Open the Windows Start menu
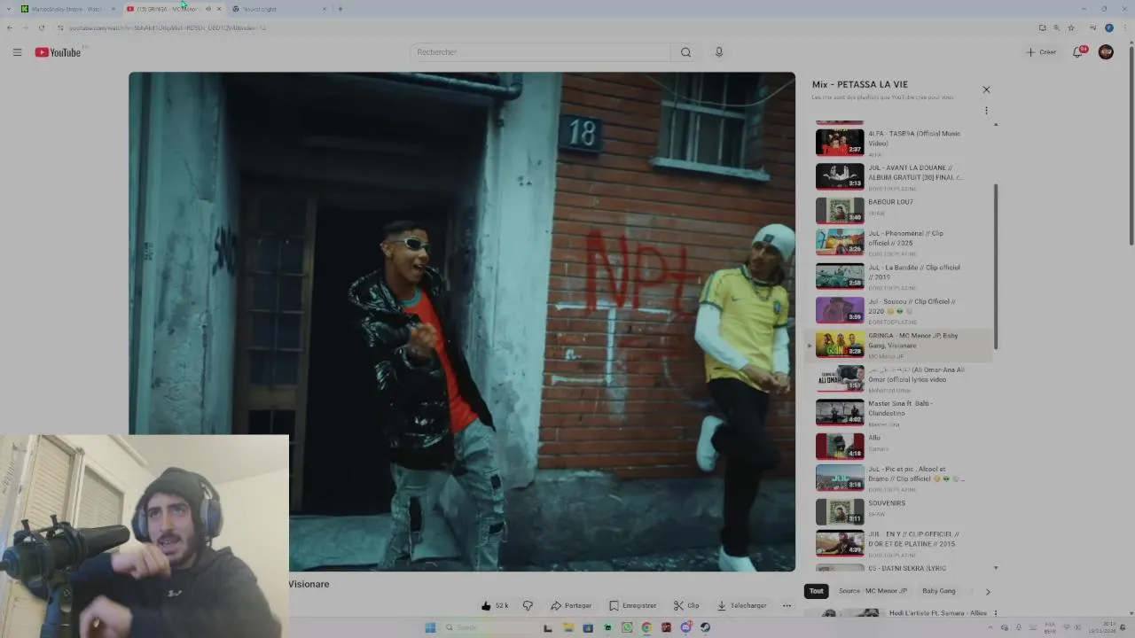The width and height of the screenshot is (1135, 638). click(430, 627)
